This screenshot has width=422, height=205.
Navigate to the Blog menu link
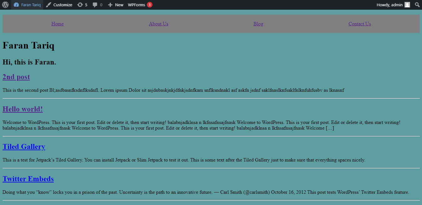258,24
